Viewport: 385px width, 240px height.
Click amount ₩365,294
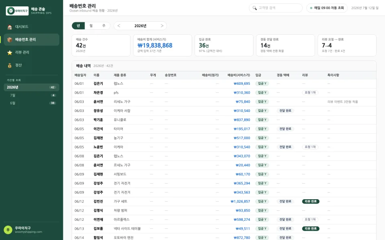pyautogui.click(x=242, y=183)
